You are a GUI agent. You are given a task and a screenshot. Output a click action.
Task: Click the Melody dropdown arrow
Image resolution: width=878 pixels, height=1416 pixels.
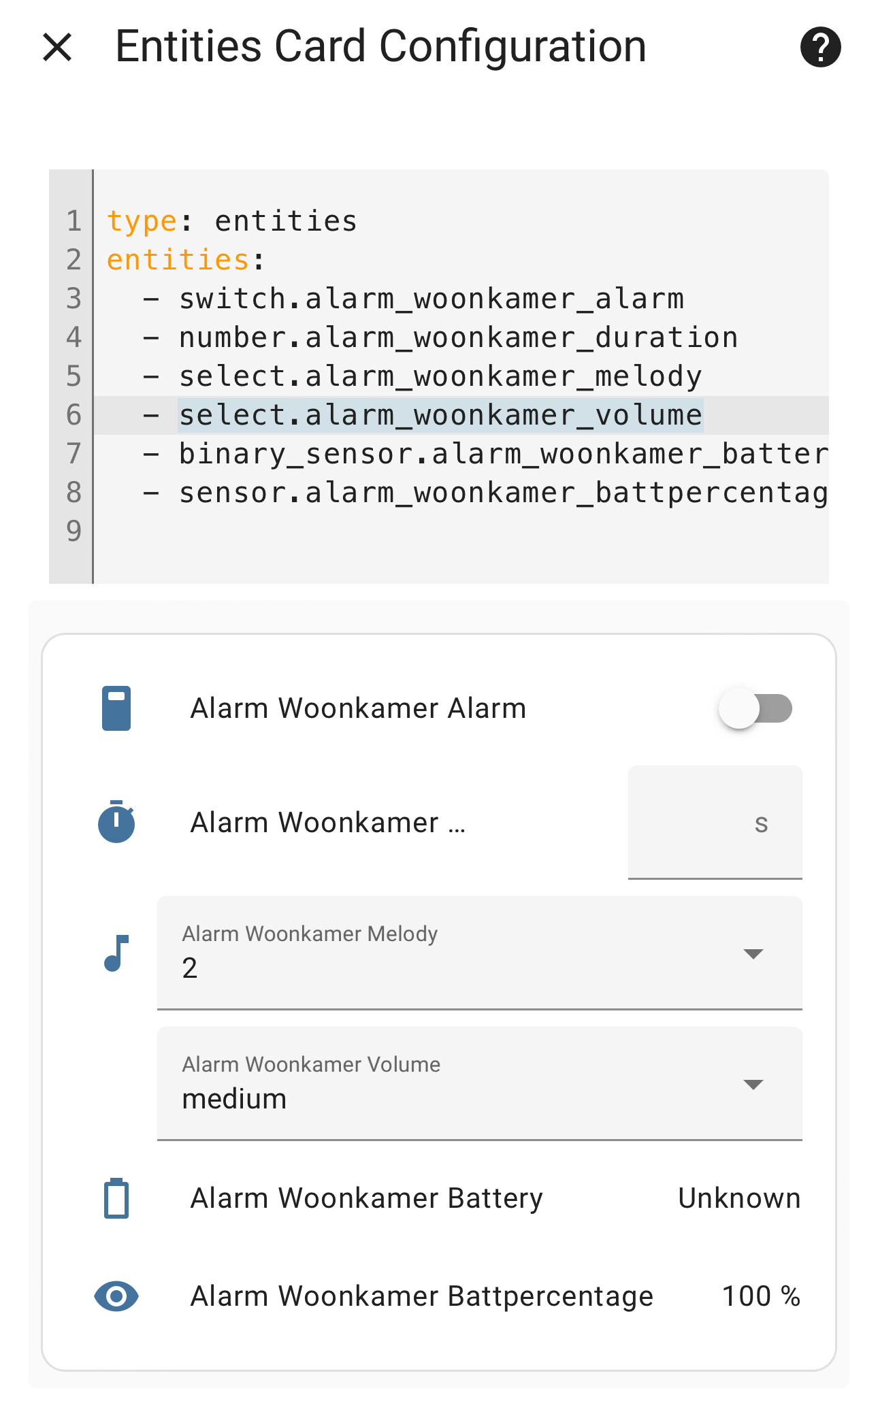coord(753,953)
